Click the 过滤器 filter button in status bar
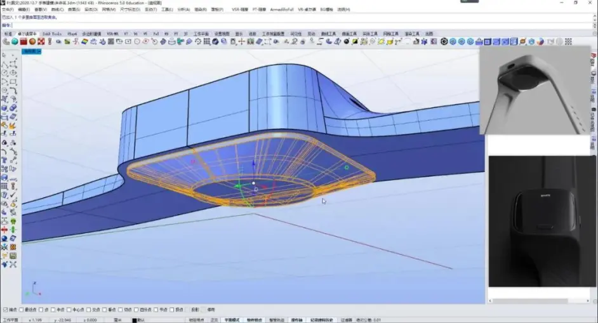This screenshot has height=323, width=598. point(346,320)
